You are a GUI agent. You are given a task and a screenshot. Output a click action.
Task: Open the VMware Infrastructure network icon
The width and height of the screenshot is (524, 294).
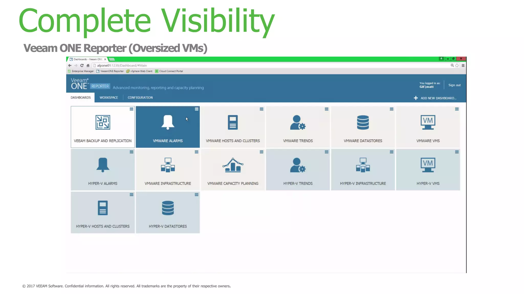point(168,165)
